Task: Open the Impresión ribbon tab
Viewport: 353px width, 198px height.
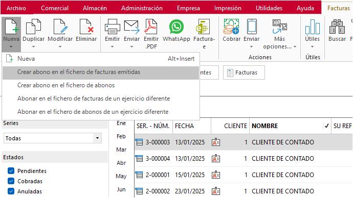Action: point(228,8)
